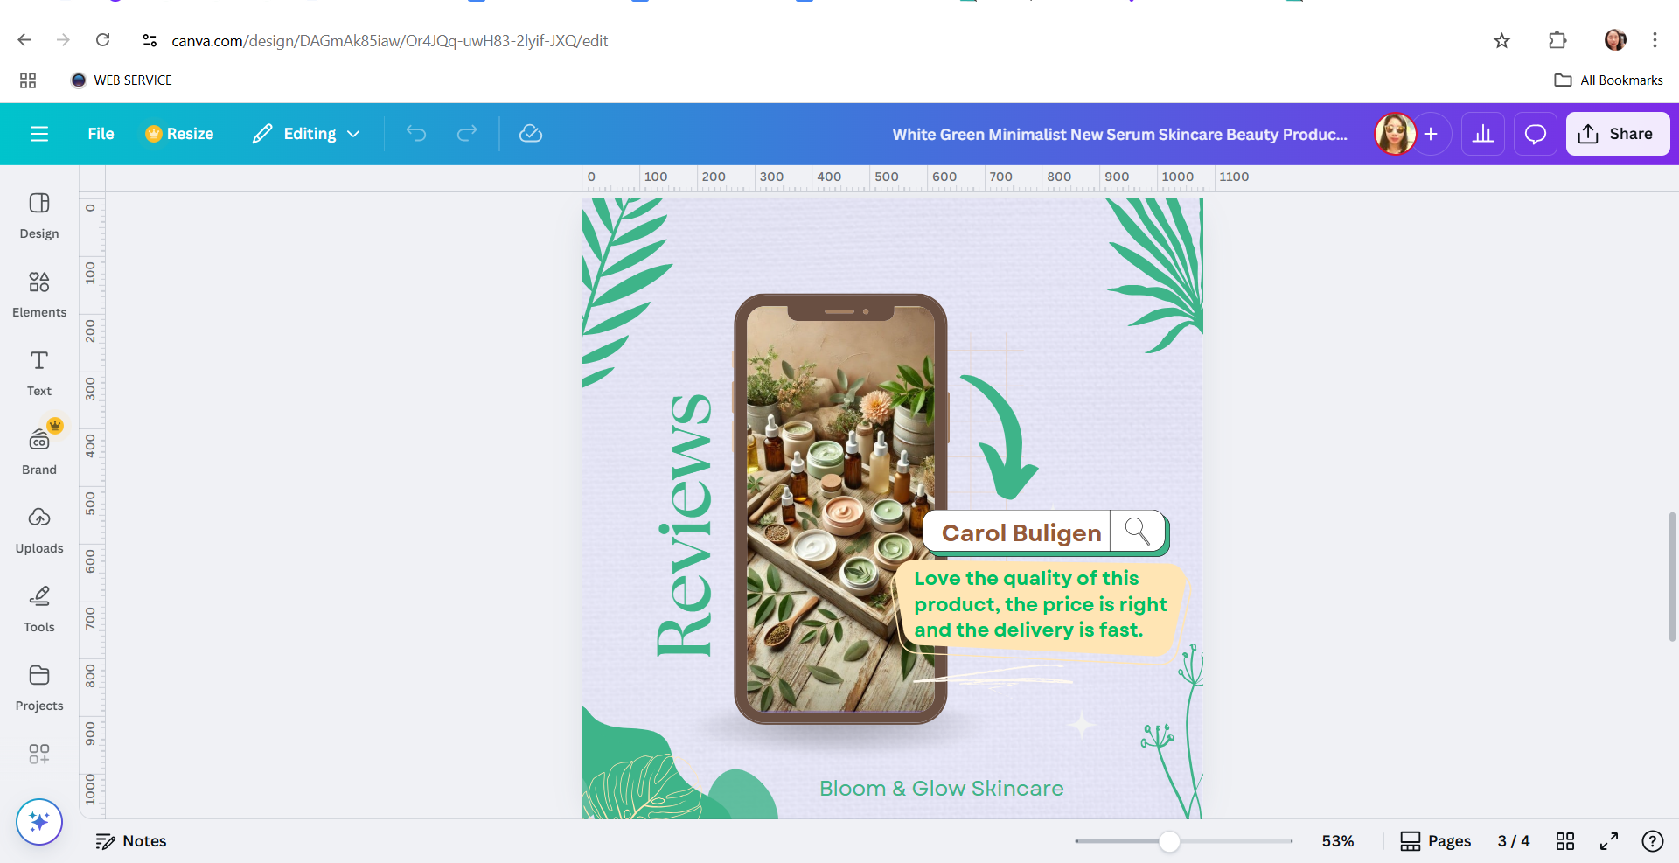The image size is (1679, 863).
Task: Toggle the Notes panel
Action: coord(131,841)
